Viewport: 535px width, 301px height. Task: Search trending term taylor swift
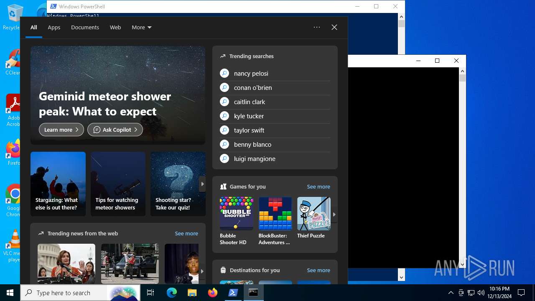275,130
